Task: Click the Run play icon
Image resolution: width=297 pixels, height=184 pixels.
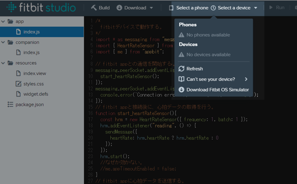Action: (271, 7)
